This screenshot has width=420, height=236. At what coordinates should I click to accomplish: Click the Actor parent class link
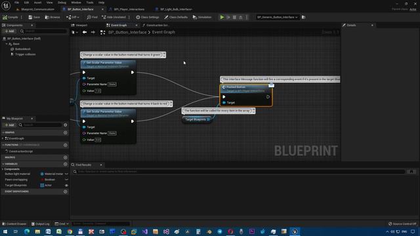coord(413,9)
